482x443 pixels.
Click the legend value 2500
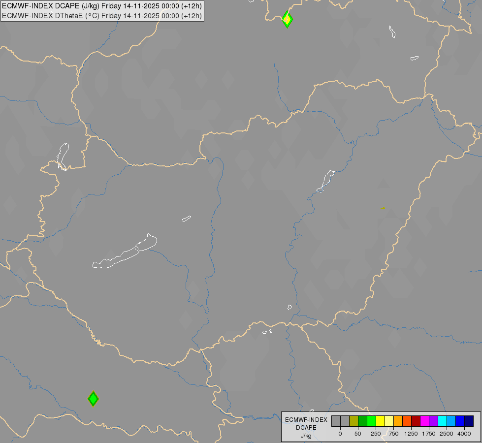pos(447,434)
